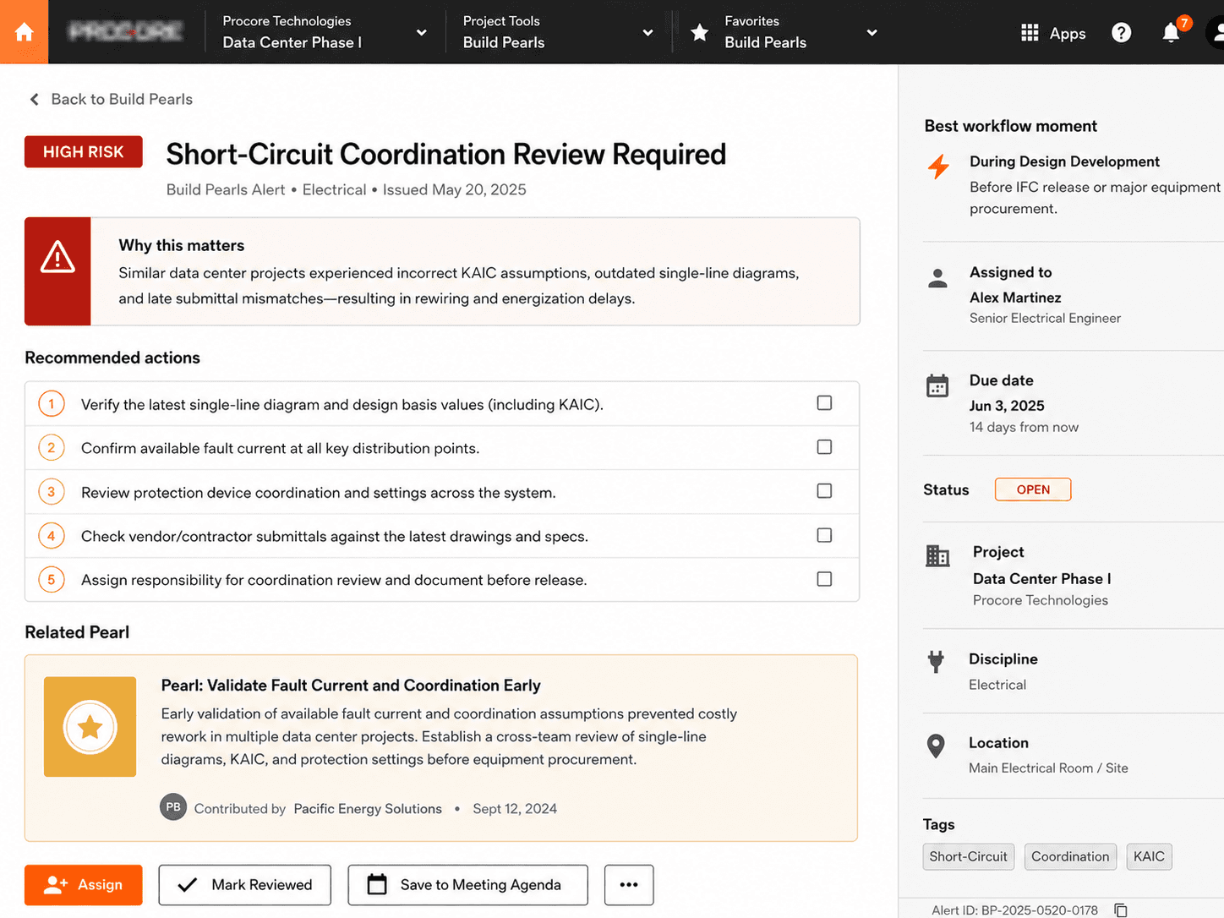Click the Favorites star icon
Screen dimensions: 1224x918
(700, 33)
